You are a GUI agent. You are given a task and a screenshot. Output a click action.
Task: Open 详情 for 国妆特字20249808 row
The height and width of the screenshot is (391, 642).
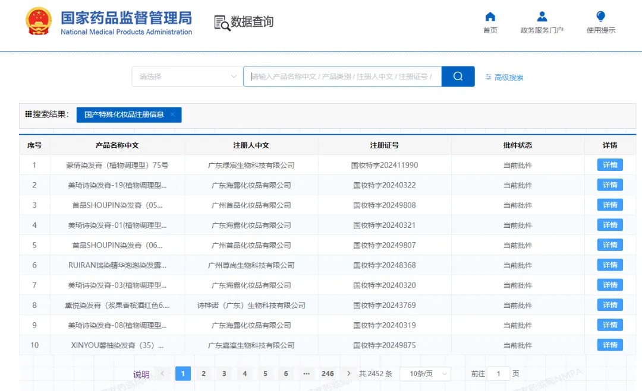(610, 205)
